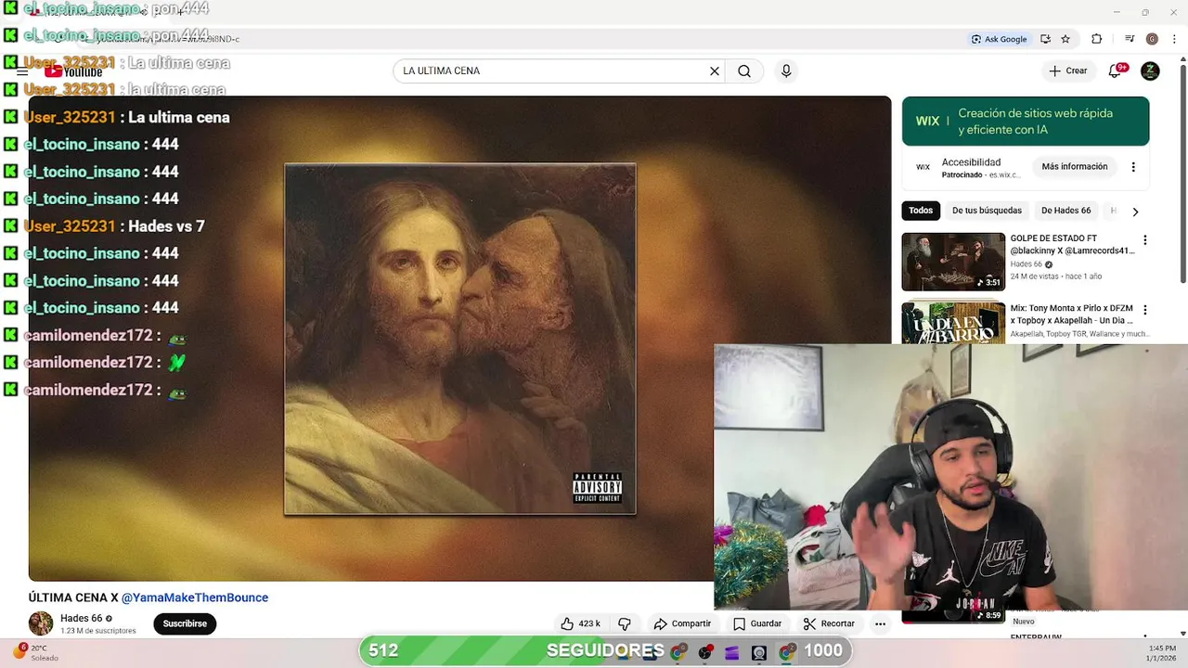Open the weather widget on taskbar
The image size is (1188, 668).
[37, 652]
